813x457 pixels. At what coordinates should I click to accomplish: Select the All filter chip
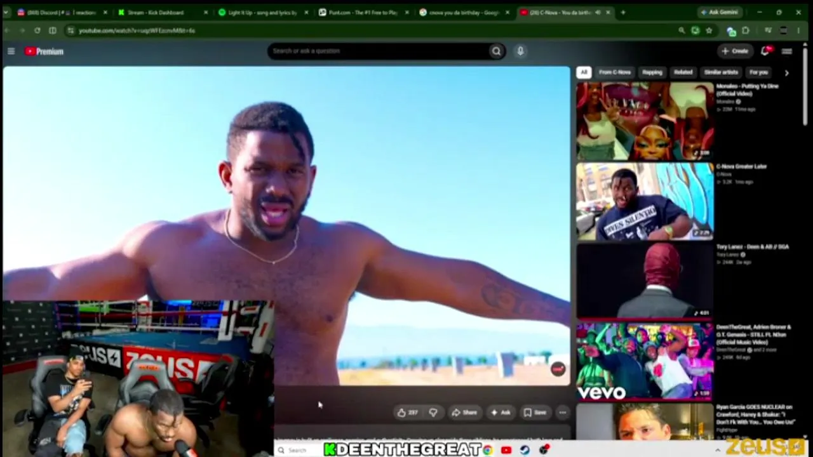(x=584, y=72)
